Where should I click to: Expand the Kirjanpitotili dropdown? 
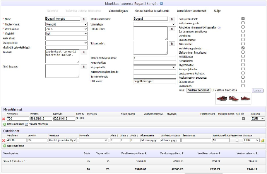tap(155, 67)
